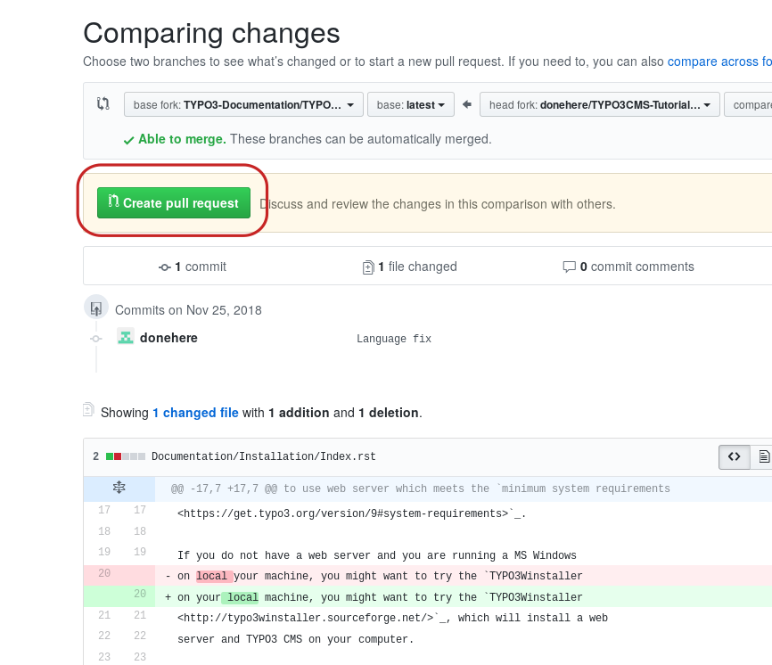Click the switch branches compare icon
This screenshot has height=665, width=772.
(x=103, y=103)
